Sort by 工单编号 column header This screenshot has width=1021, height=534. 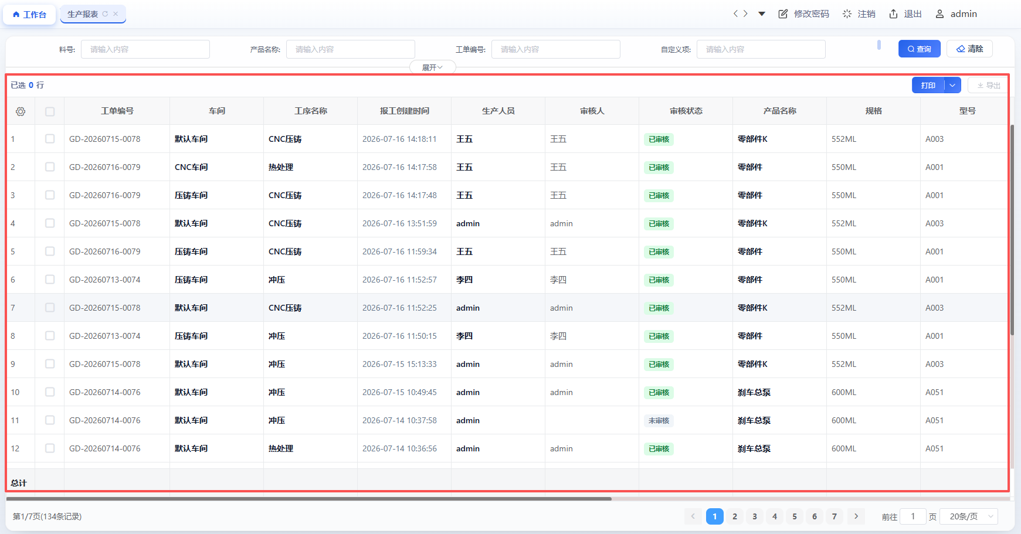coord(117,111)
